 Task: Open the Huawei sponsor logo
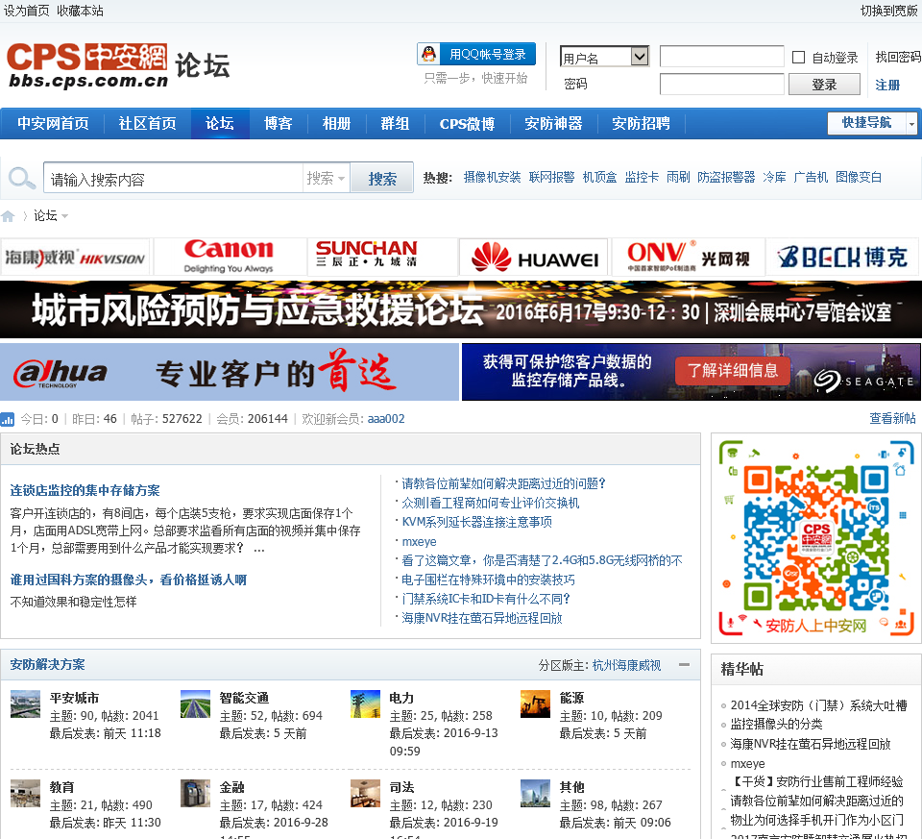click(533, 258)
